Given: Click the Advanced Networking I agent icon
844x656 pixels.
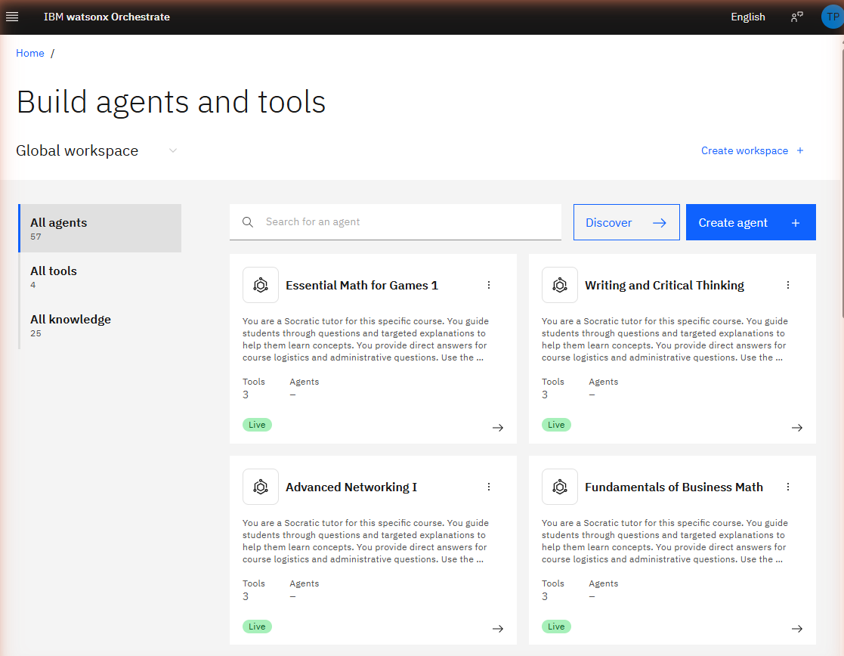Looking at the screenshot, I should pyautogui.click(x=261, y=487).
